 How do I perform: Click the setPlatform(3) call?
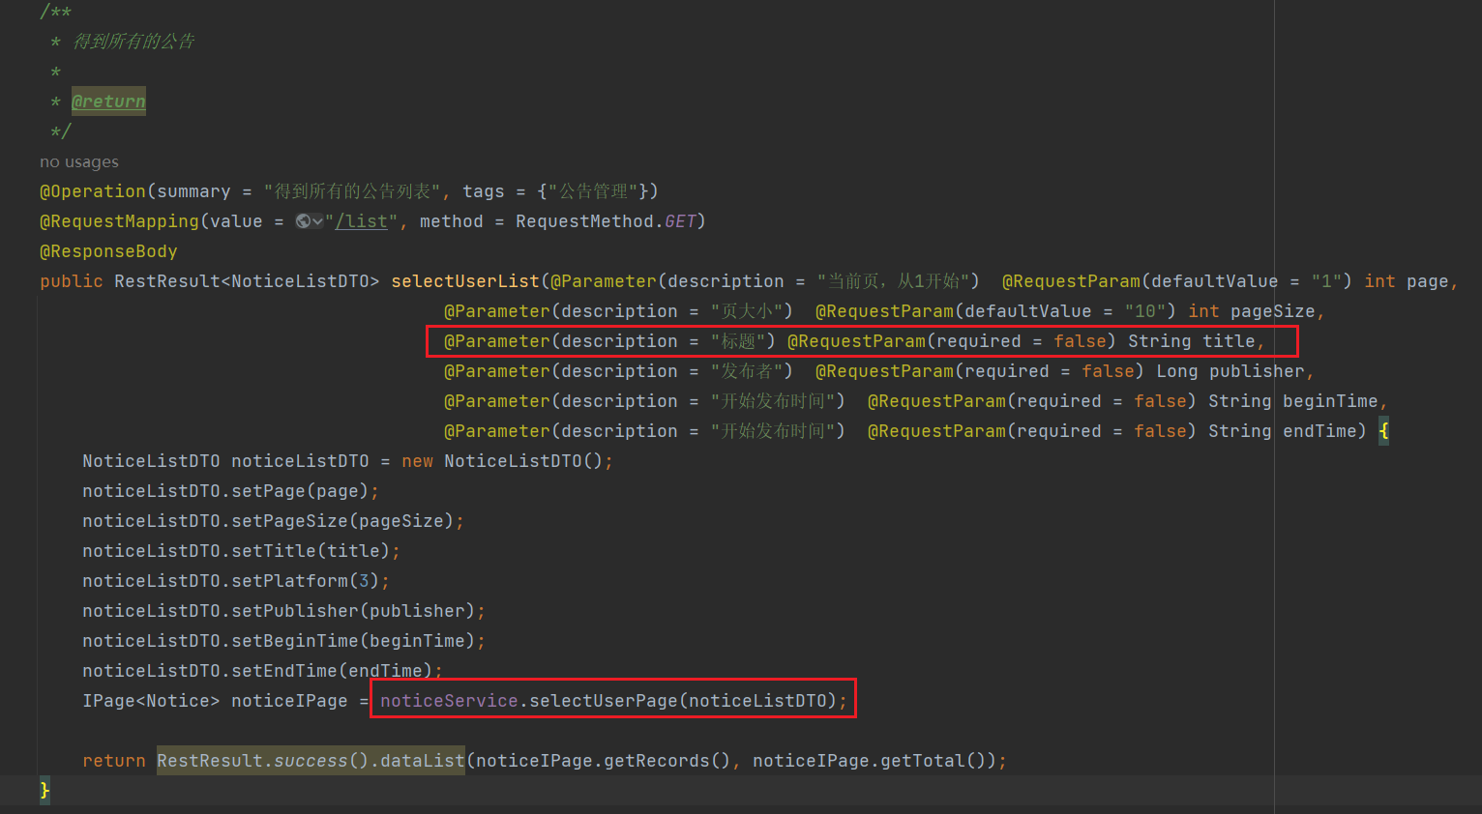[306, 581]
